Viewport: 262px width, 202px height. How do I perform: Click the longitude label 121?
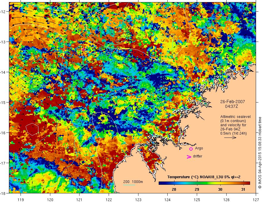(x=79, y=200)
